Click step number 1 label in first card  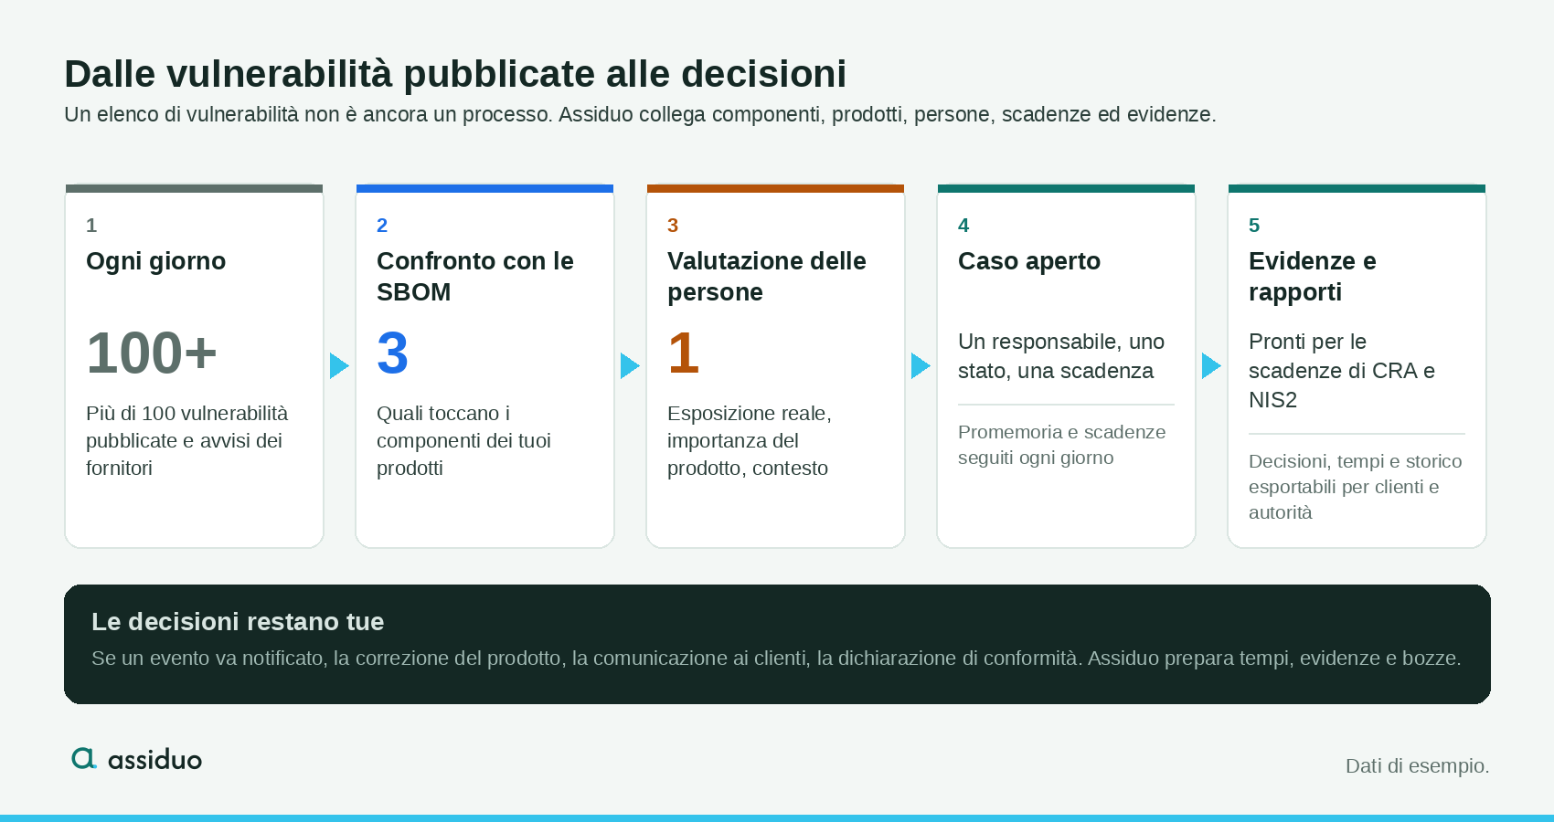tap(91, 226)
